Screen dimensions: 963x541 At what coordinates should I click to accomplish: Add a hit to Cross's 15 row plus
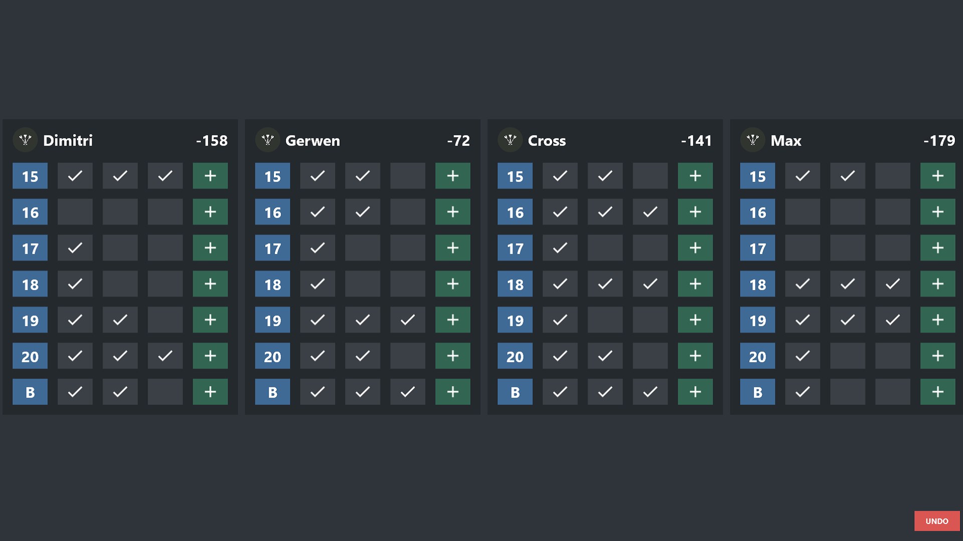695,176
